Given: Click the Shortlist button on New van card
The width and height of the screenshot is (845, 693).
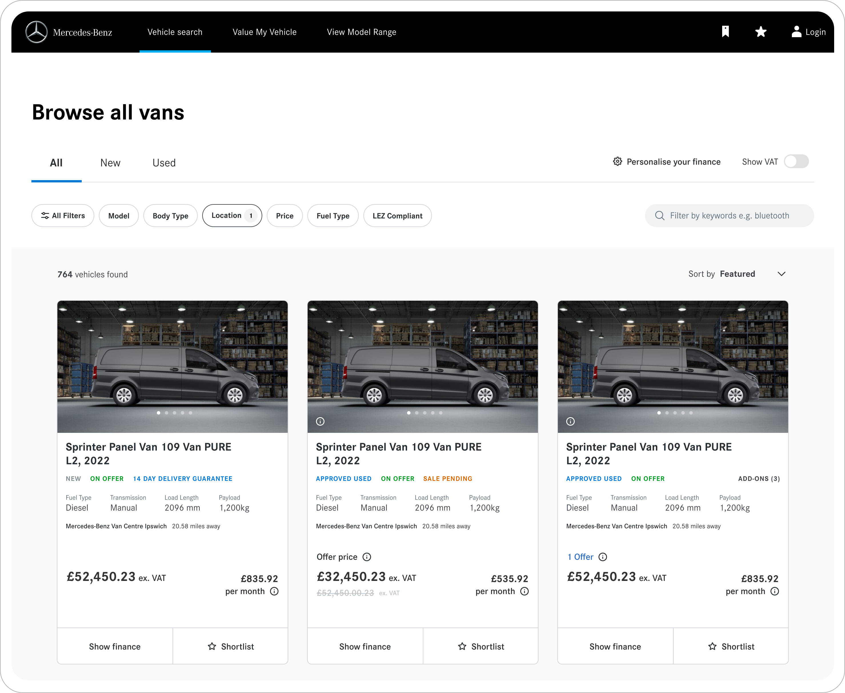Looking at the screenshot, I should (x=231, y=646).
